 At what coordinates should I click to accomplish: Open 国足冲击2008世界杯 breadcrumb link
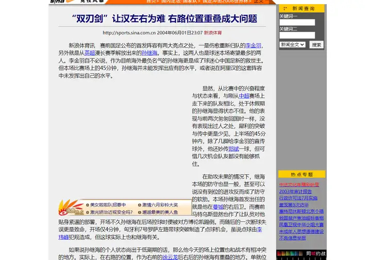click(227, 2)
